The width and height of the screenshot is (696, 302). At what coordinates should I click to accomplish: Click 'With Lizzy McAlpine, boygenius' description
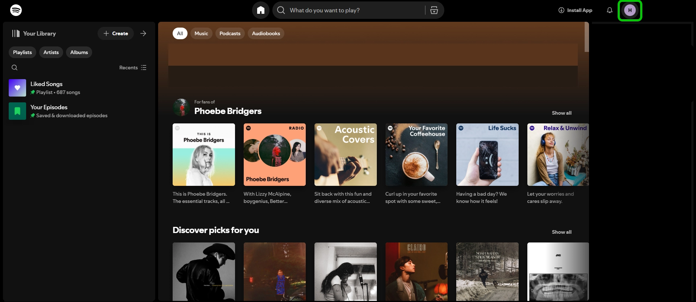click(x=267, y=197)
